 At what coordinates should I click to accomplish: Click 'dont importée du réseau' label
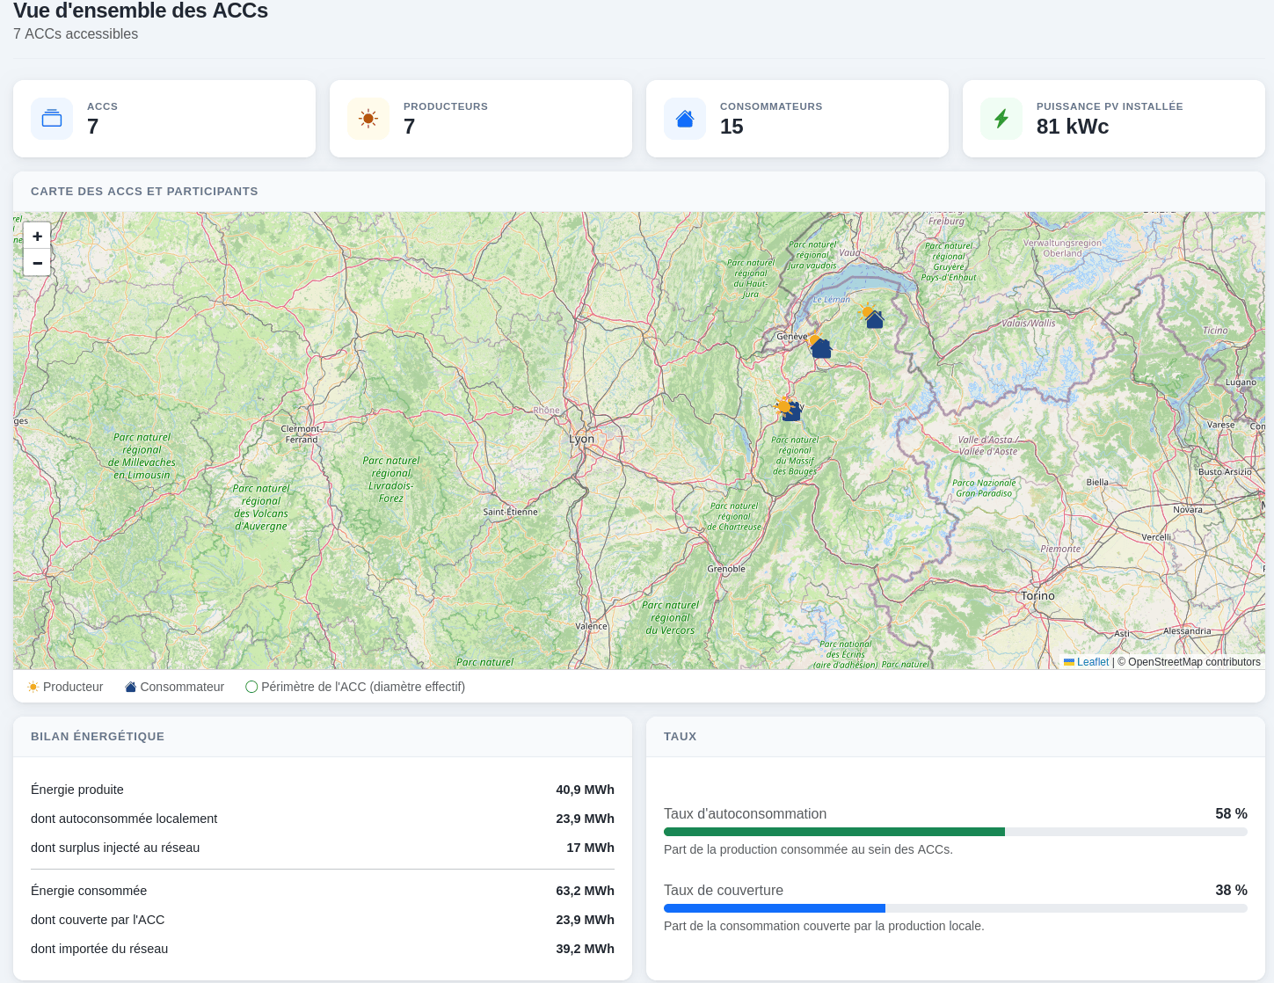[99, 949]
